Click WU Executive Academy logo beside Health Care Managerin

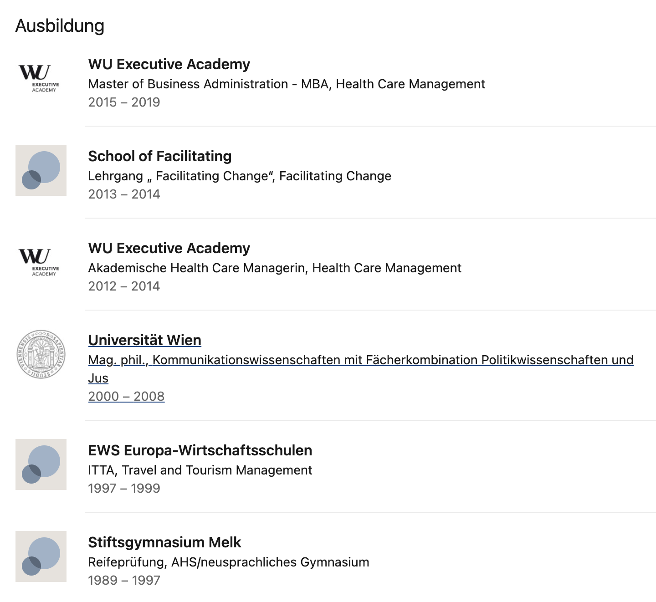click(x=41, y=262)
